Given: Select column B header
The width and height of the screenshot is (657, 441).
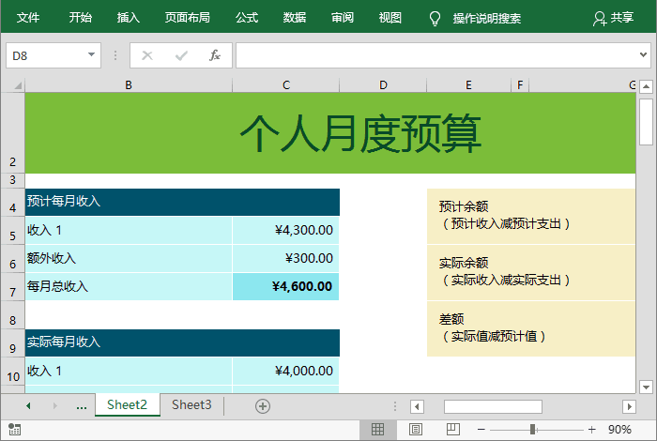Looking at the screenshot, I should click(x=129, y=85).
